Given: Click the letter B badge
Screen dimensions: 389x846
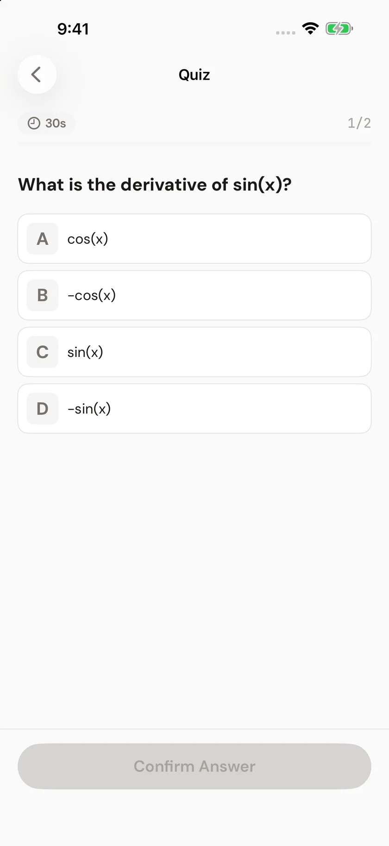Looking at the screenshot, I should (x=43, y=295).
